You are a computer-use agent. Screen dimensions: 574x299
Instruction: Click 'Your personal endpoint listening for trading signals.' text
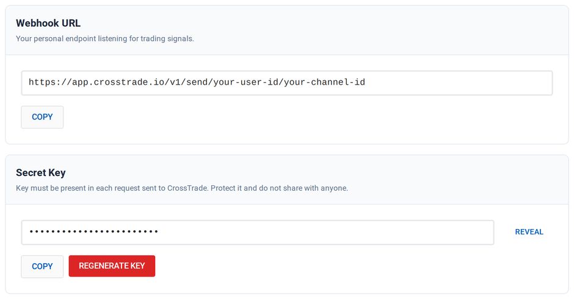pos(104,39)
